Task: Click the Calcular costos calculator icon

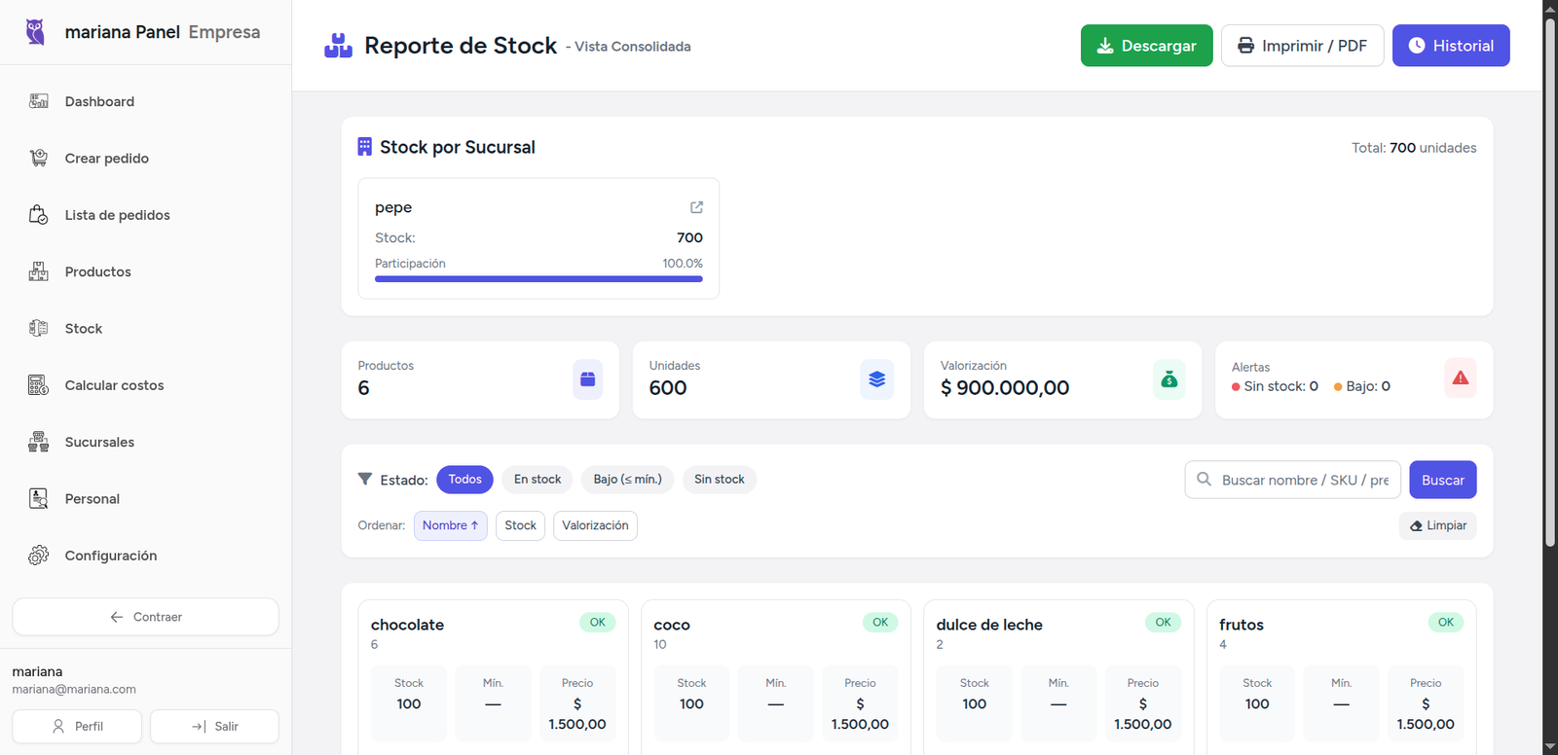Action: [x=38, y=385]
